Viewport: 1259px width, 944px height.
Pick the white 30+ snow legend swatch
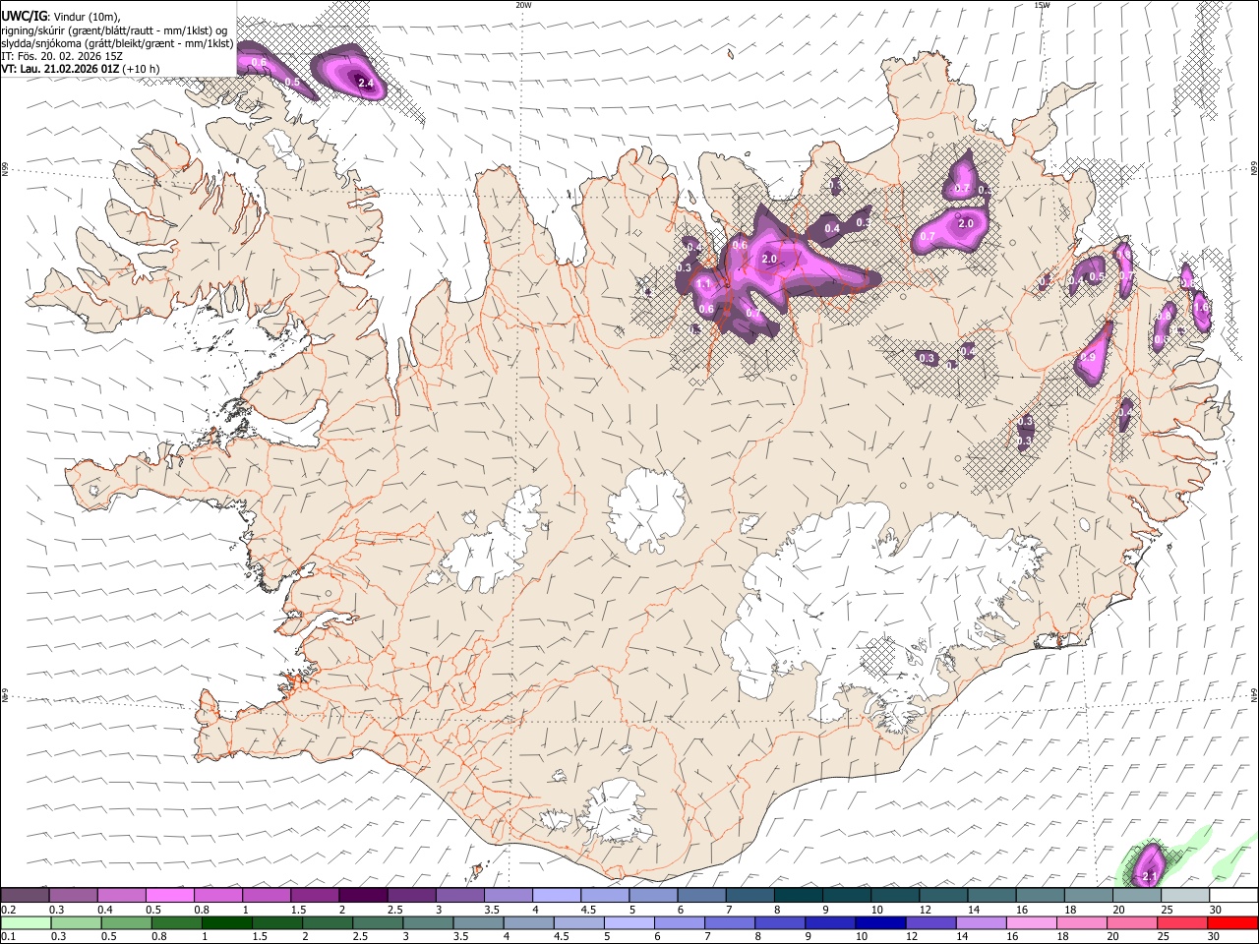pyautogui.click(x=1233, y=896)
